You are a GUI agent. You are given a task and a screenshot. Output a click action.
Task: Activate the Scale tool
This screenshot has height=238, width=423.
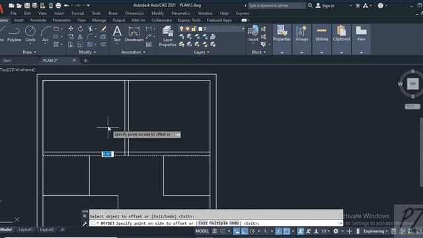pyautogui.click(x=81, y=44)
